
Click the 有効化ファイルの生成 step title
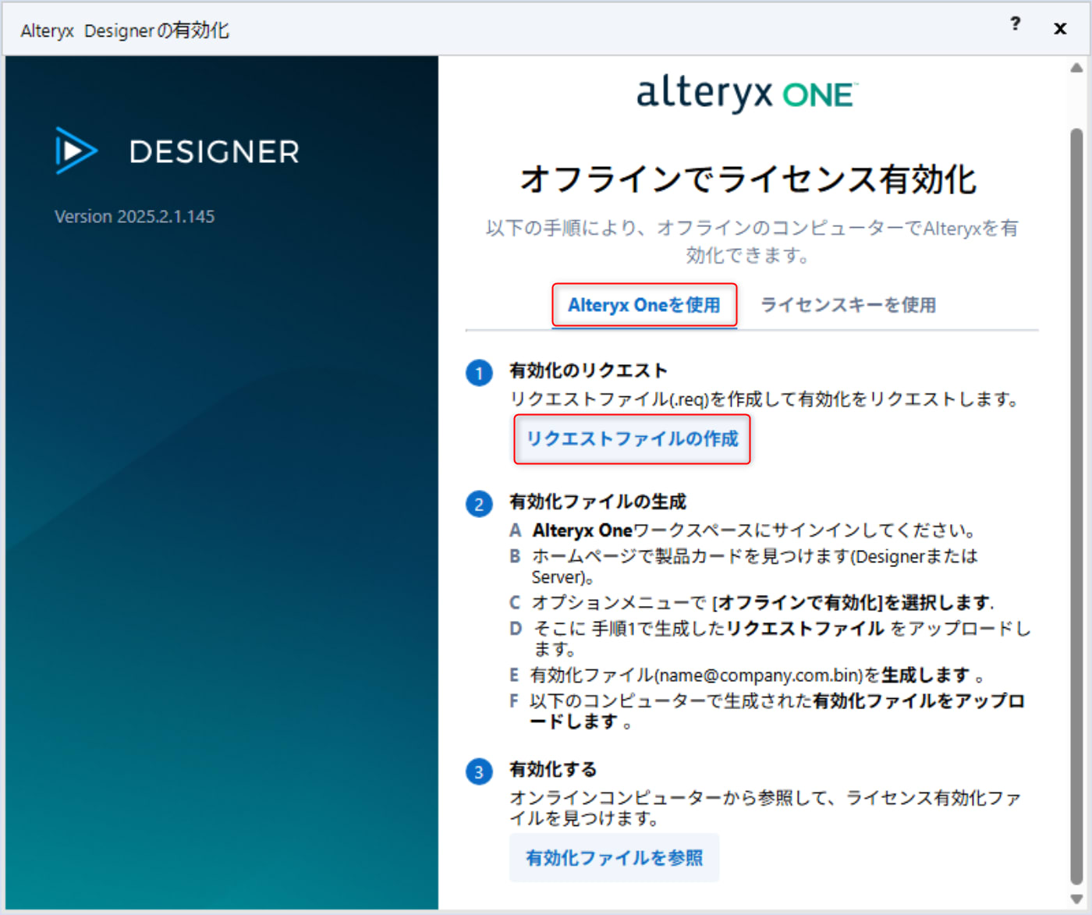pos(597,502)
